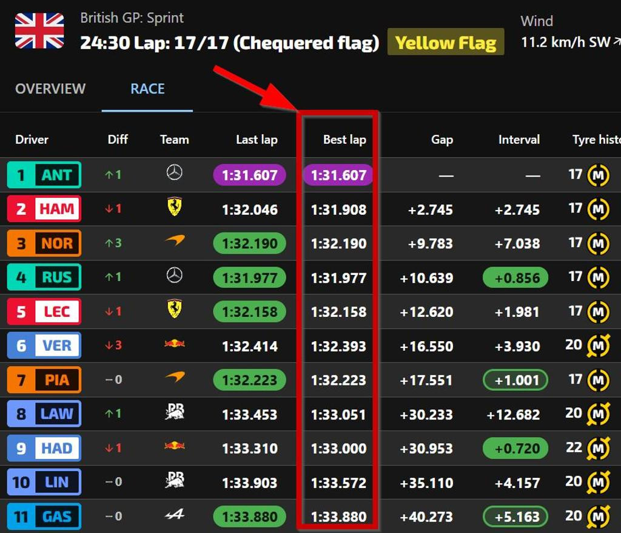
Task: Click used medium tyre icon in LAW row
Action: coord(598,414)
